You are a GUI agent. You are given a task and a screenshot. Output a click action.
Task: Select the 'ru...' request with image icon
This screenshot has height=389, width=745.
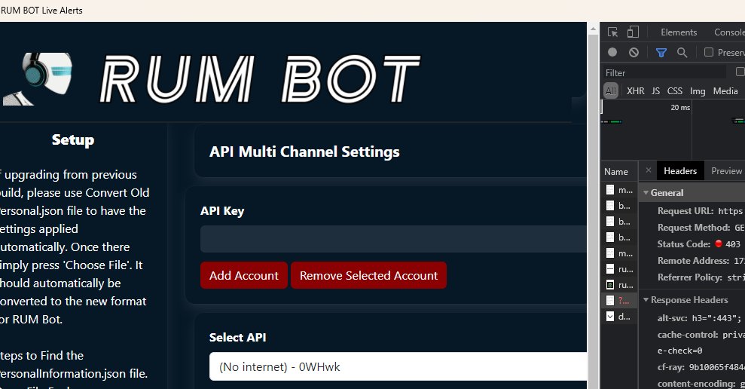[619, 285]
